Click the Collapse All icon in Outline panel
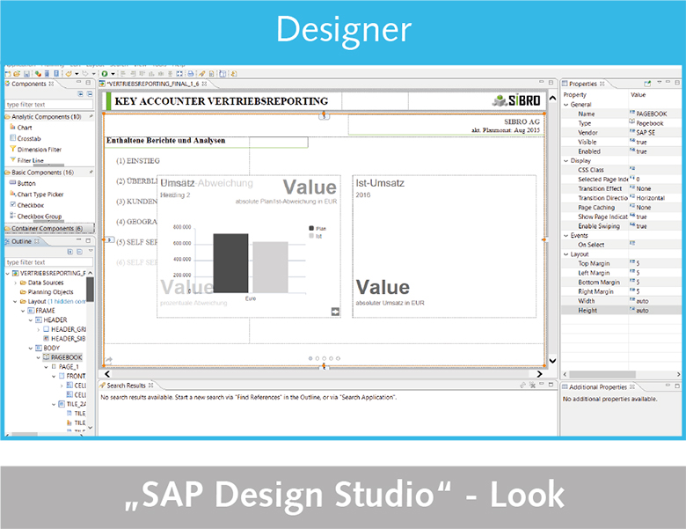Viewport: 686px width, 529px height. coord(80,252)
